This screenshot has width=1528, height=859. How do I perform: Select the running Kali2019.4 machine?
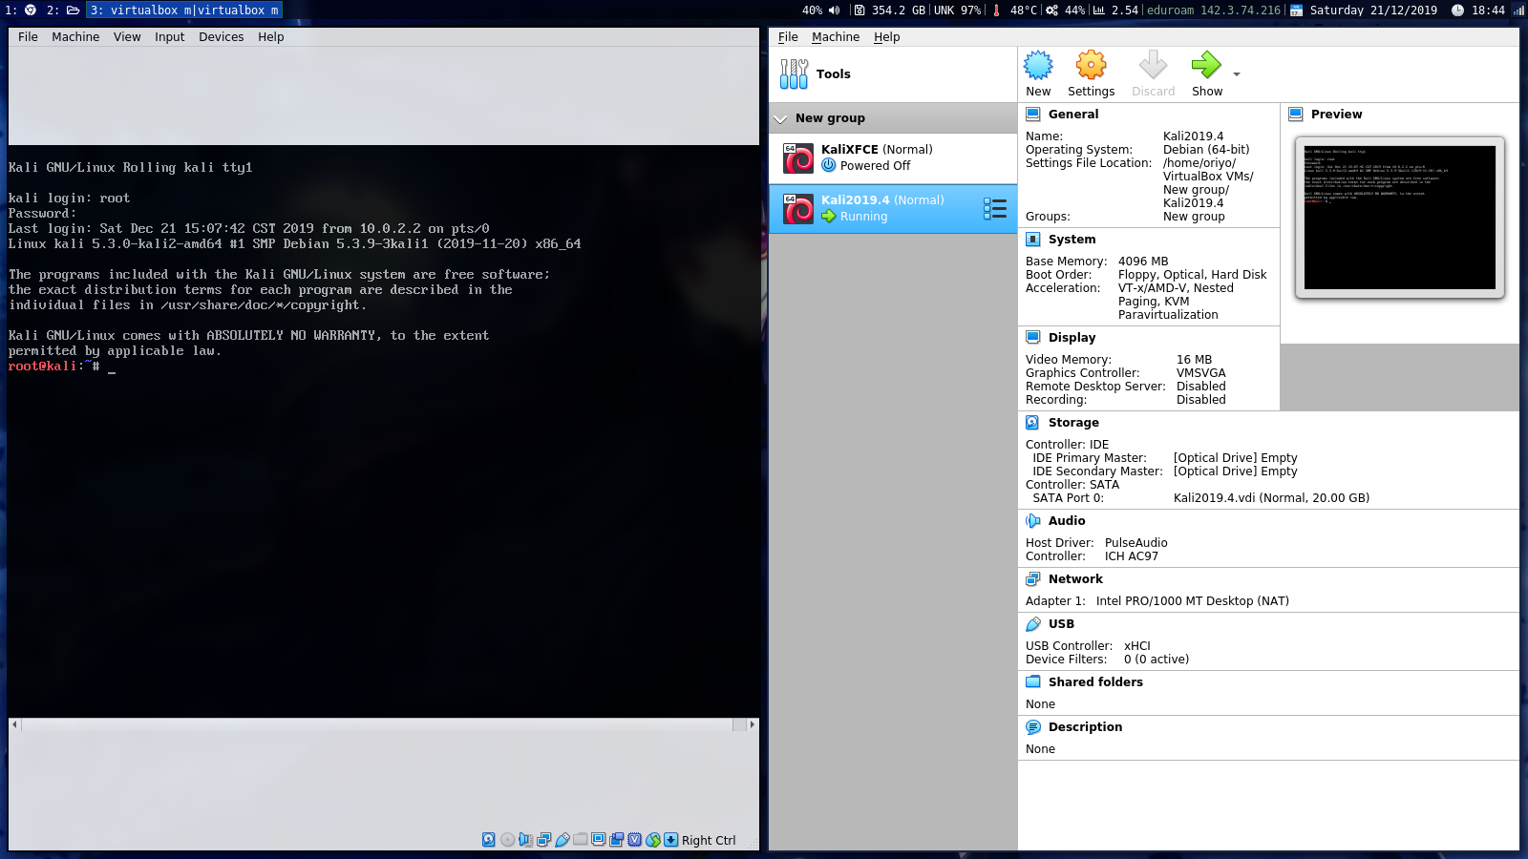[893, 209]
